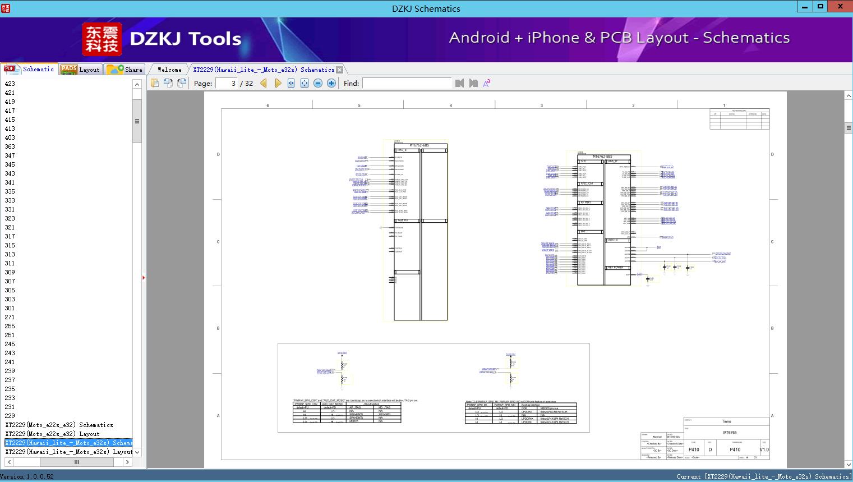Switch to the Schematic side tab
This screenshot has height=482, width=853.
tap(29, 69)
